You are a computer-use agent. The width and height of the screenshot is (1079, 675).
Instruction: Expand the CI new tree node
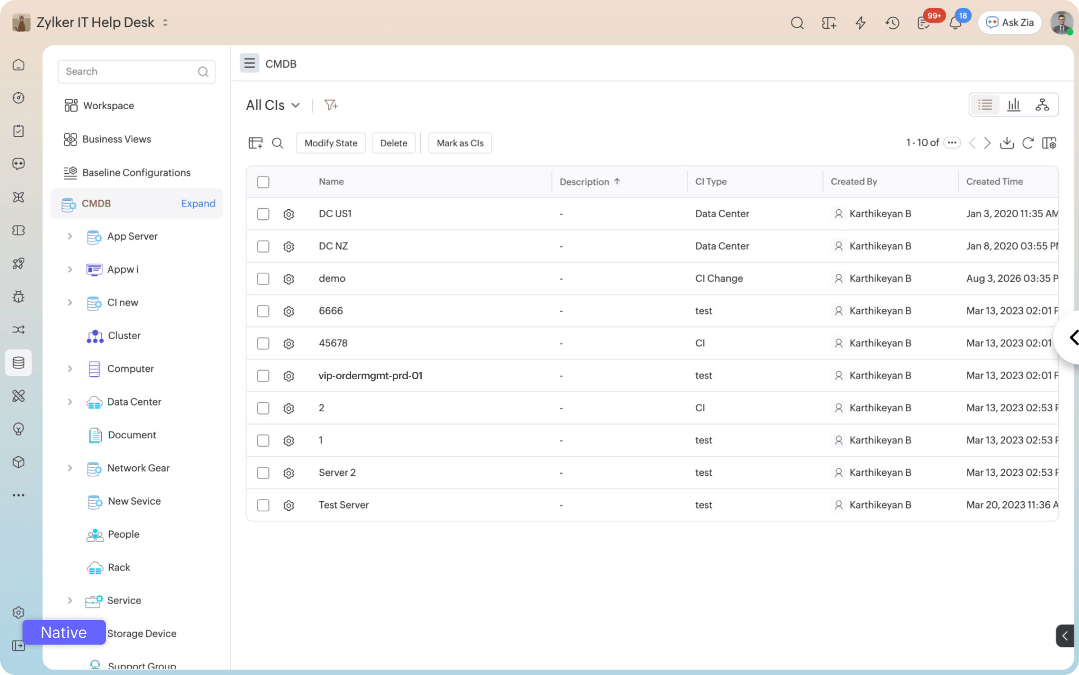pos(70,303)
